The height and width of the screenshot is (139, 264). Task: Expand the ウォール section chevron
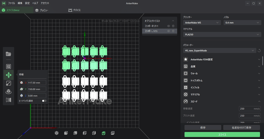tap(259, 73)
